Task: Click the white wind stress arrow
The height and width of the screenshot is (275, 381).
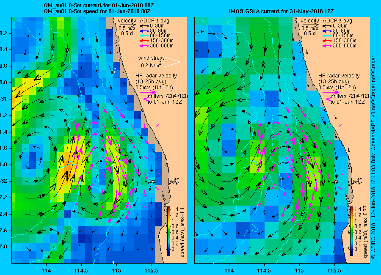Action: pyautogui.click(x=155, y=62)
